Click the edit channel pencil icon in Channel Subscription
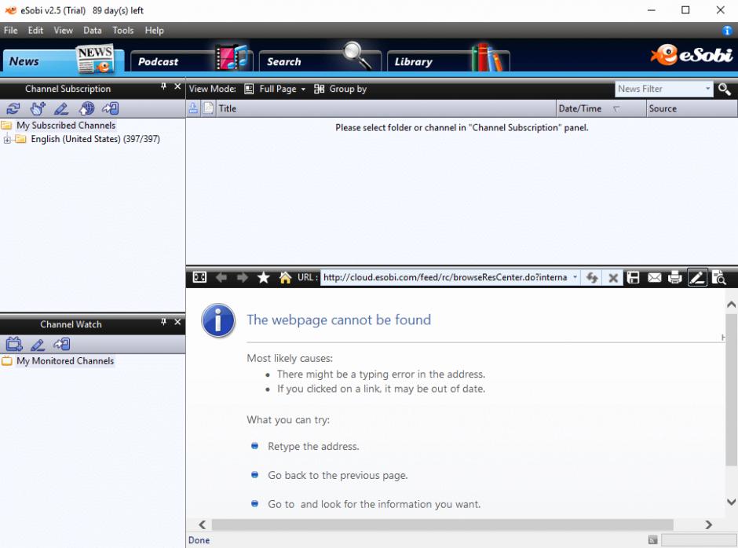The width and height of the screenshot is (738, 548). [61, 109]
